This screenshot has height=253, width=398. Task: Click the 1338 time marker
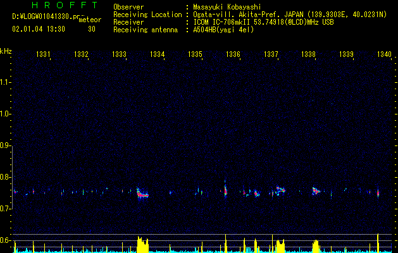pos(308,54)
